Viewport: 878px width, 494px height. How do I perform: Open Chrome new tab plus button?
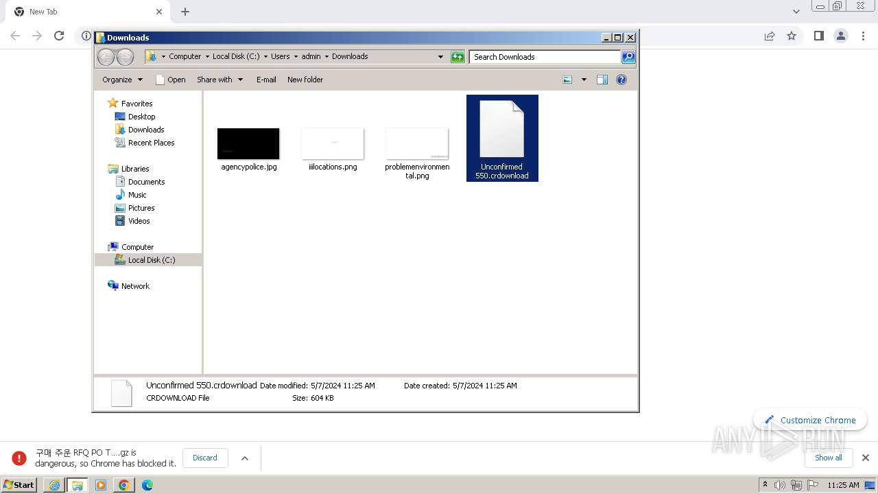point(185,12)
